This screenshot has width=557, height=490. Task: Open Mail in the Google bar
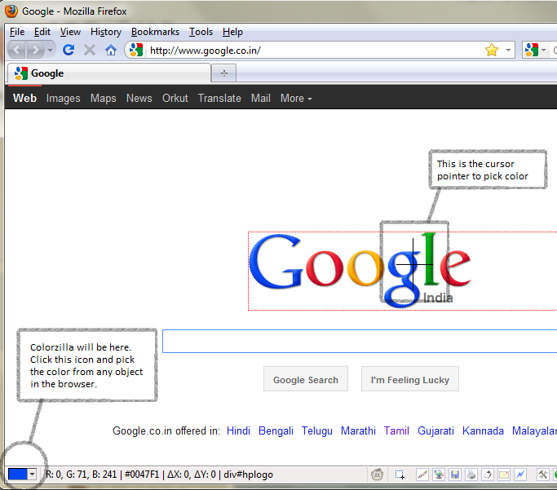[261, 99]
